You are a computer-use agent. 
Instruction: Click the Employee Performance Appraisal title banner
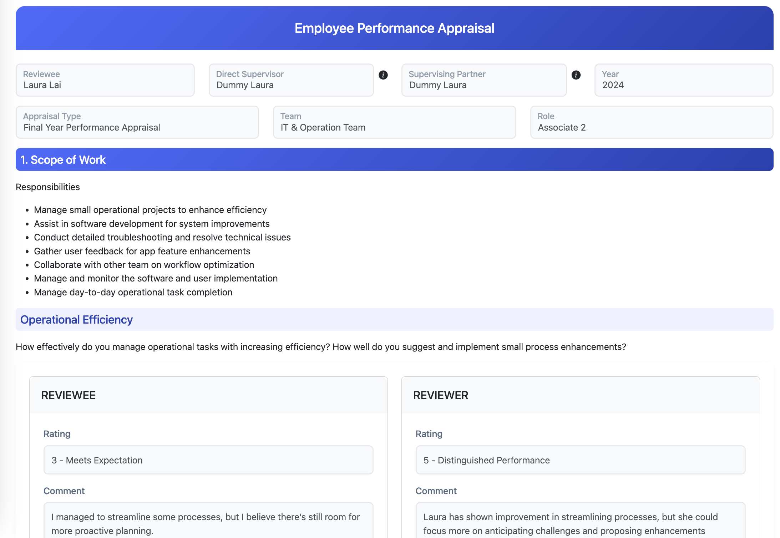(x=394, y=28)
